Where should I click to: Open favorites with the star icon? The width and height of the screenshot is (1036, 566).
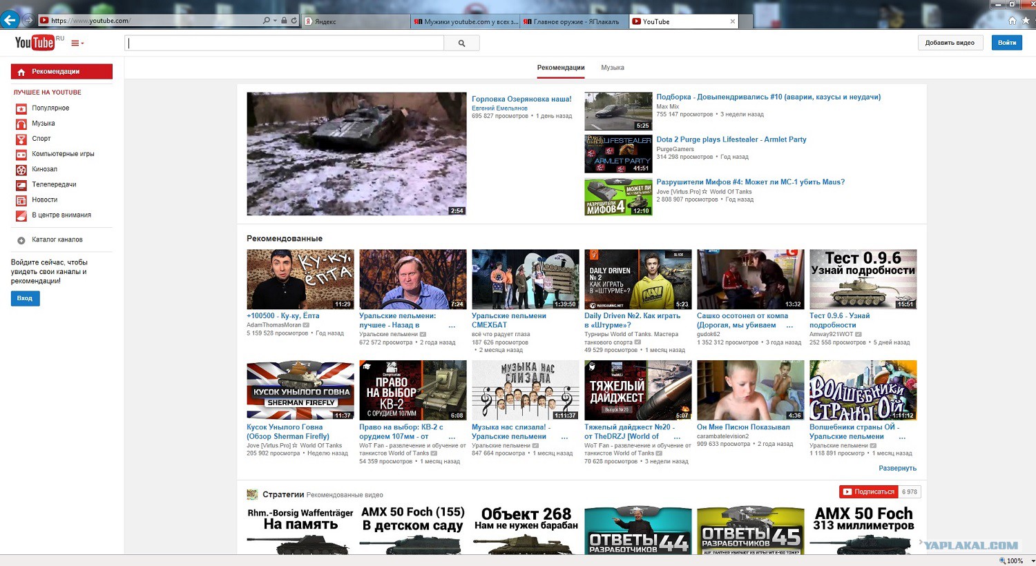click(x=1026, y=21)
